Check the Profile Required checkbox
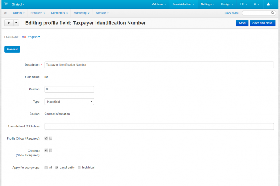The image size is (280, 186). 51,138
